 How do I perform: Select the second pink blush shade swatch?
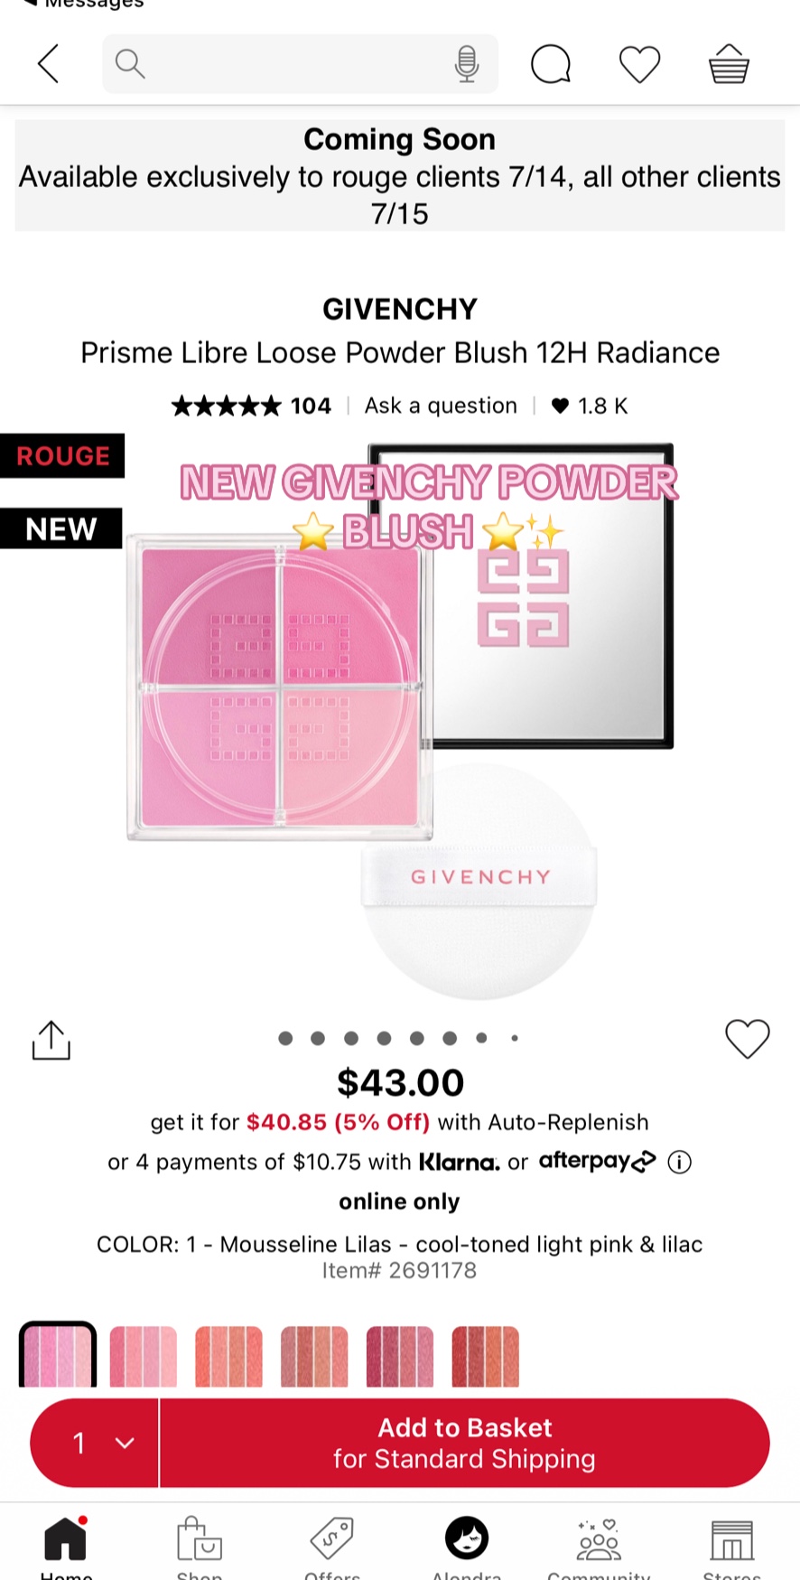(x=143, y=1356)
